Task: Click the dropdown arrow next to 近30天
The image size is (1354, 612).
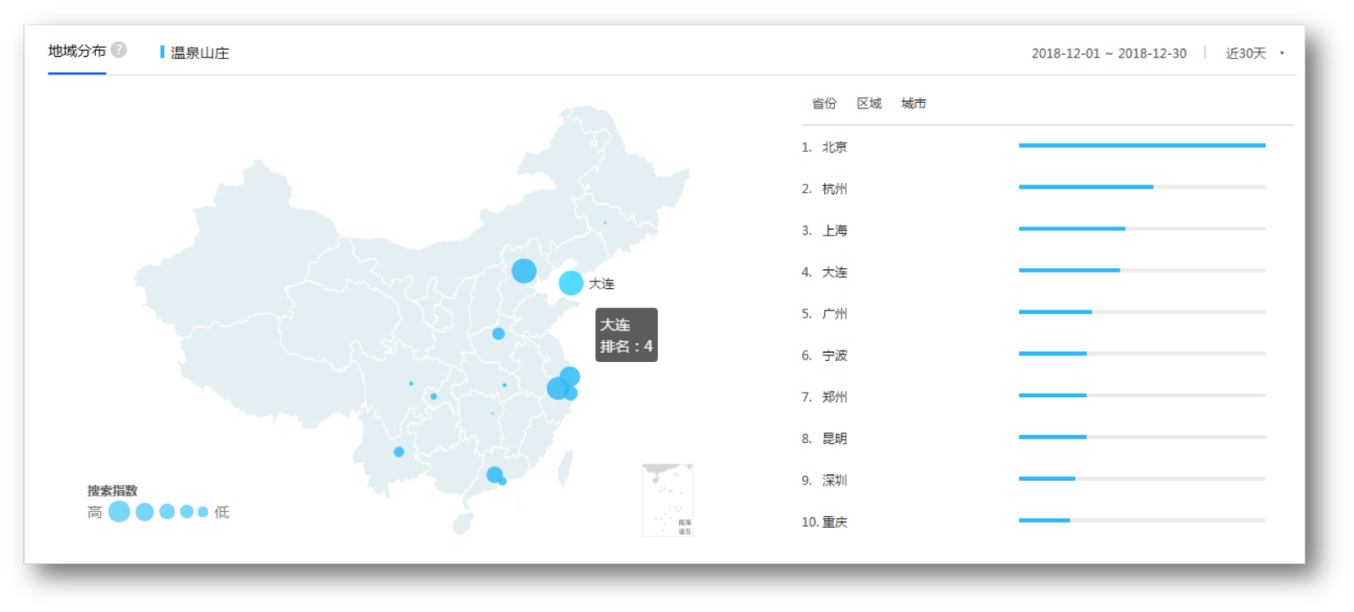Action: pyautogui.click(x=1282, y=53)
